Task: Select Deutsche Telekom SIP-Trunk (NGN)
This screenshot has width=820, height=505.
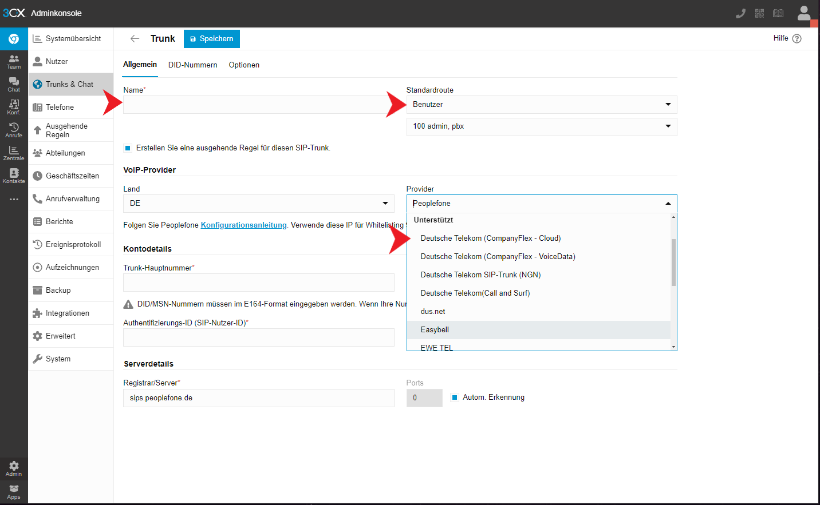Action: pyautogui.click(x=538, y=275)
